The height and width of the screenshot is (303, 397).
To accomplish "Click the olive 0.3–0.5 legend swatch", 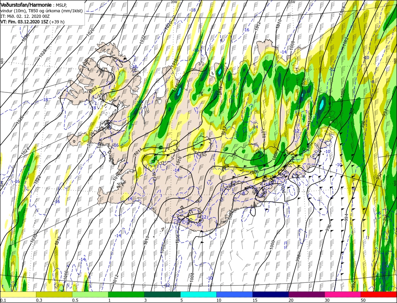I will [x=54, y=295].
